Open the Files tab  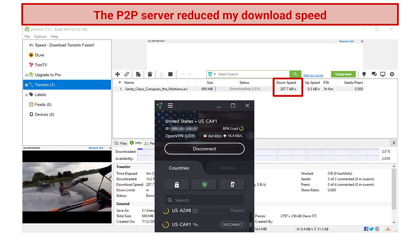(x=121, y=143)
